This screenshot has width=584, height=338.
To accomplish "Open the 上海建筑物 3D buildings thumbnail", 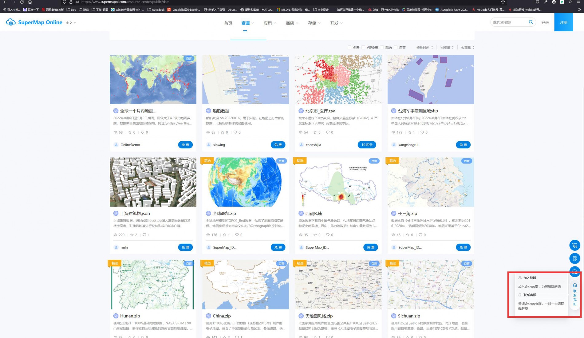I will coord(153,182).
